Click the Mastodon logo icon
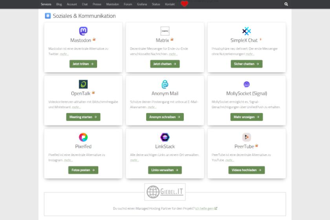This screenshot has width=330, height=220. click(83, 31)
